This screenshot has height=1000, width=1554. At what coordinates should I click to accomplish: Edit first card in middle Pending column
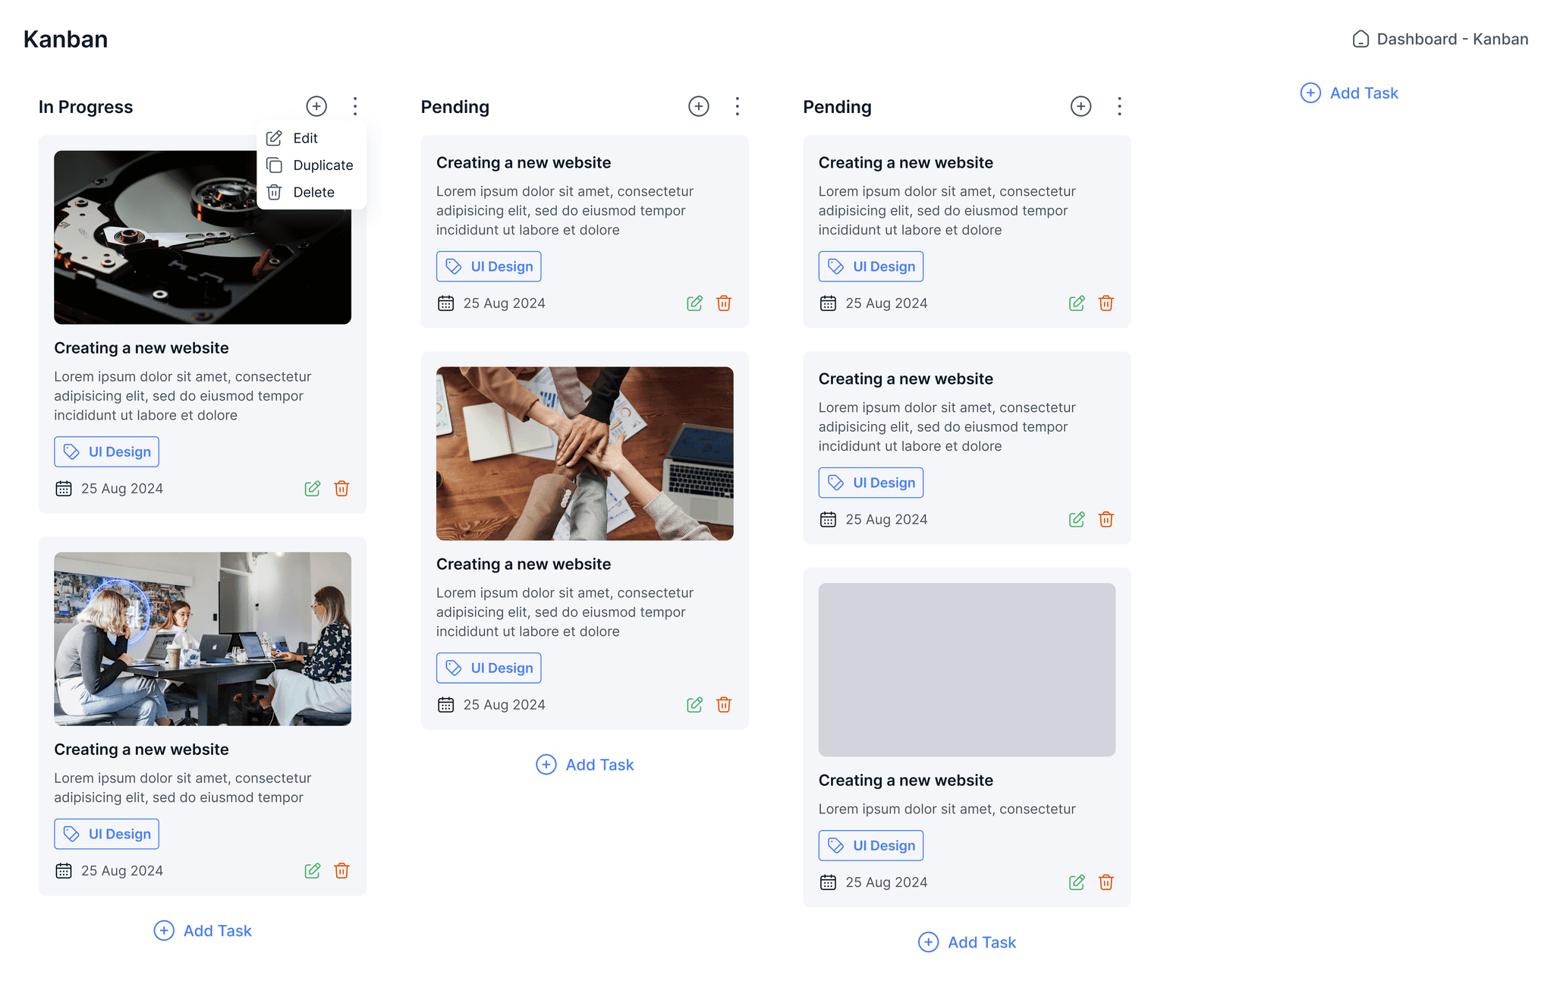tap(694, 303)
